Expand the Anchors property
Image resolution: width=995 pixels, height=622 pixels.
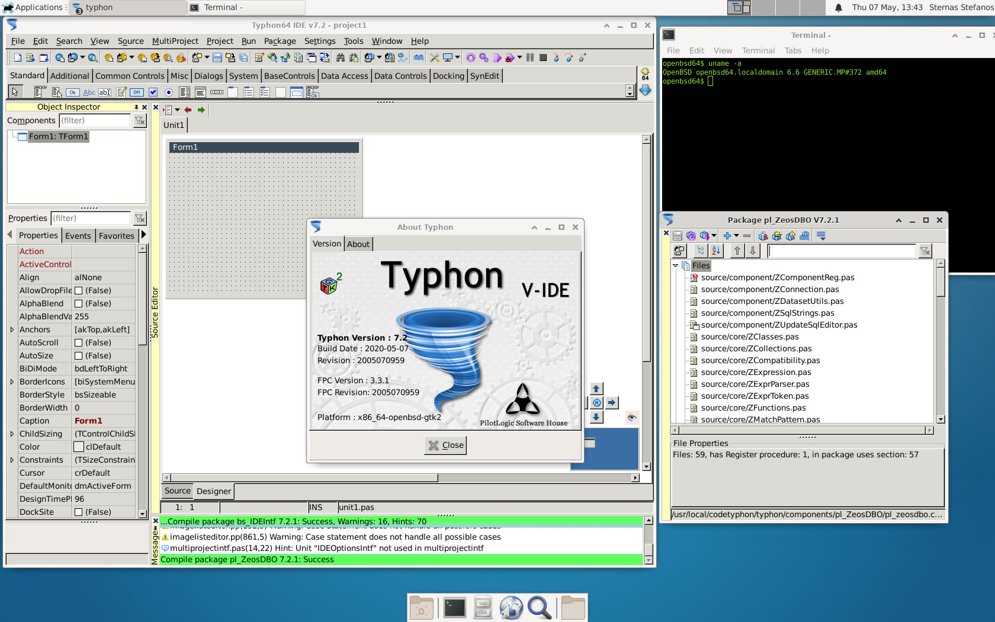12,329
